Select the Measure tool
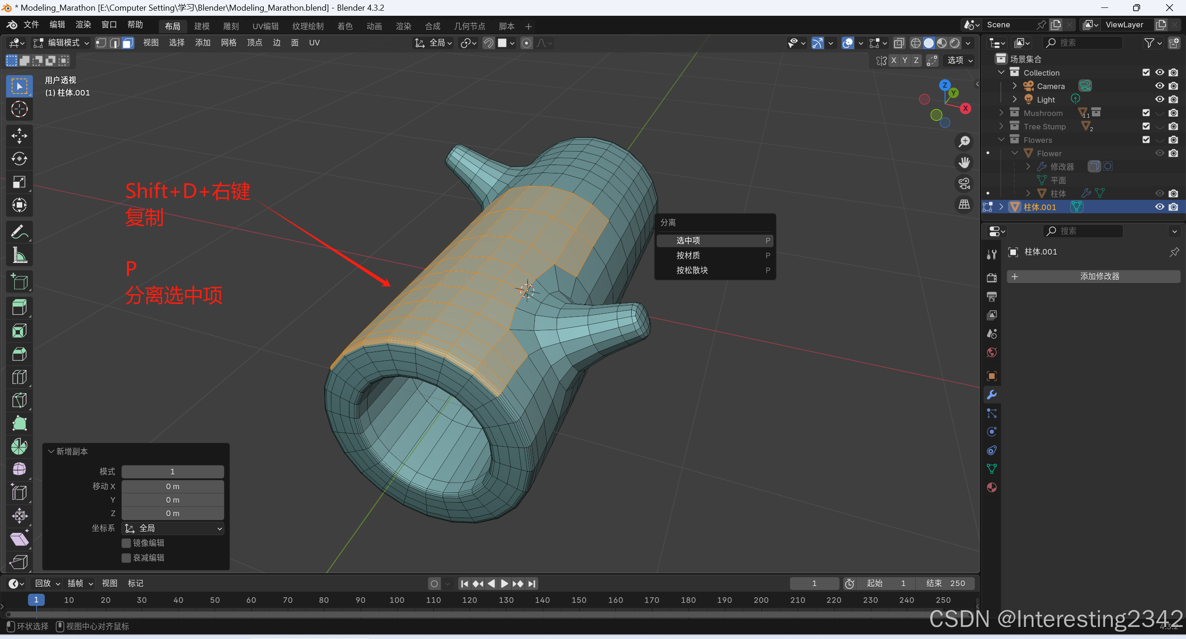The height and width of the screenshot is (639, 1186). [x=19, y=255]
